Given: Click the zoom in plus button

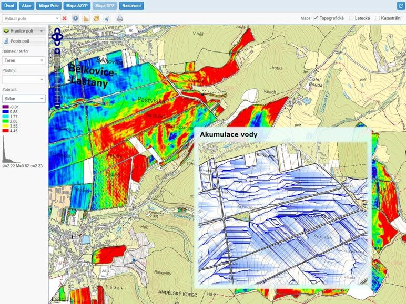Looking at the screenshot, I should point(57,51).
